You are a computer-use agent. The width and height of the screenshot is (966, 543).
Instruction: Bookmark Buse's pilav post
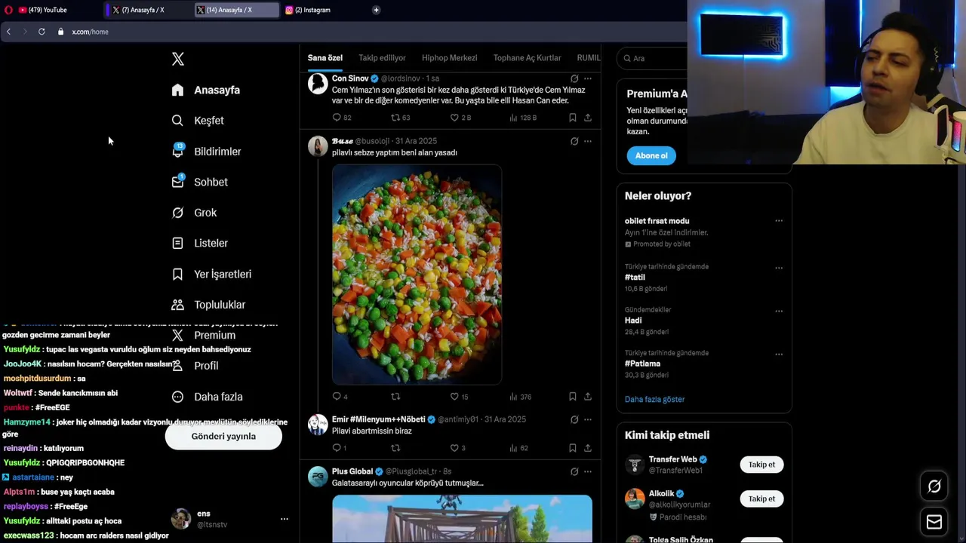click(573, 397)
